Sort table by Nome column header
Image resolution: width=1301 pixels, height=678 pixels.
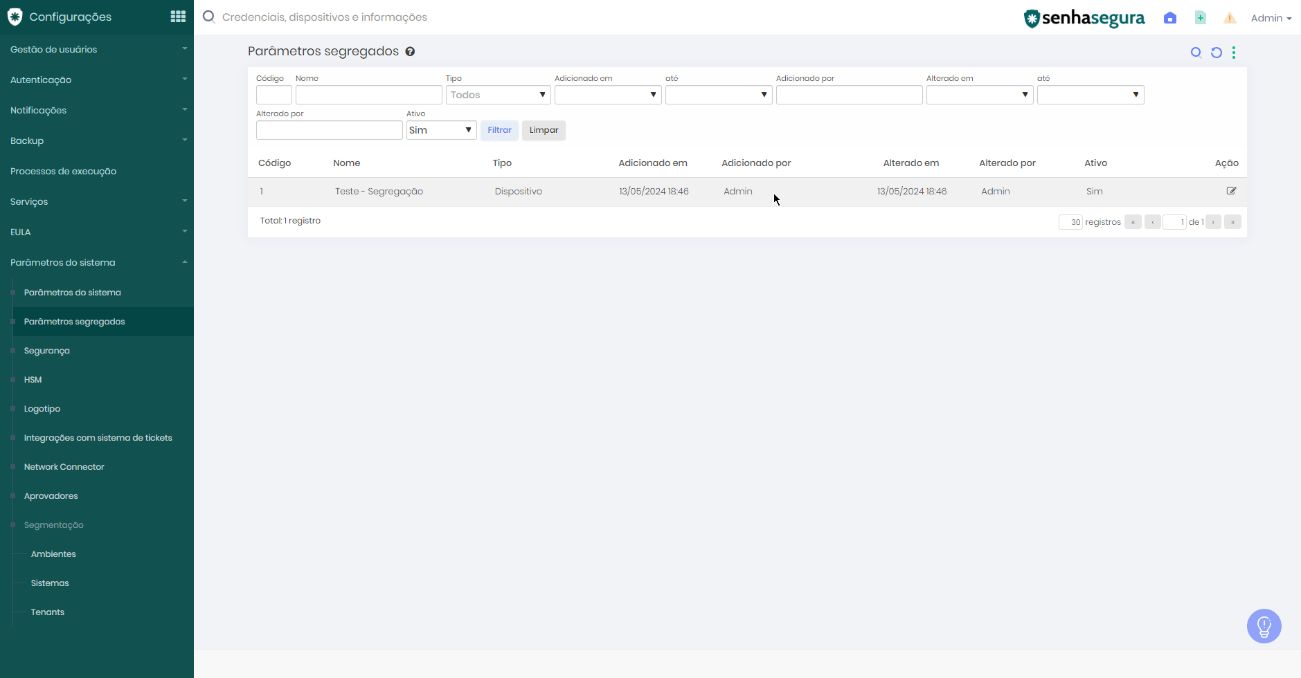click(346, 163)
